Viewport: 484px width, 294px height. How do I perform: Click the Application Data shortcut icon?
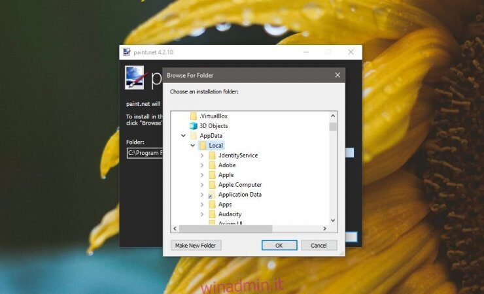[x=212, y=195]
